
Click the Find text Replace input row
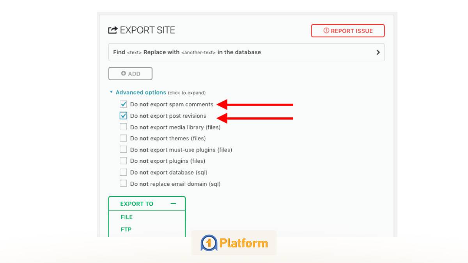pyautogui.click(x=234, y=52)
